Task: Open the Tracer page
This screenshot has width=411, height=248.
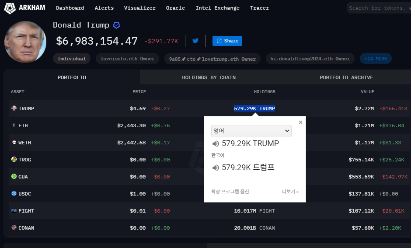Action: 259,8
